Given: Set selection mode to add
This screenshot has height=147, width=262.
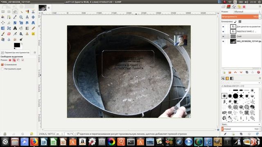Looking at the screenshot, I should point(14,60).
